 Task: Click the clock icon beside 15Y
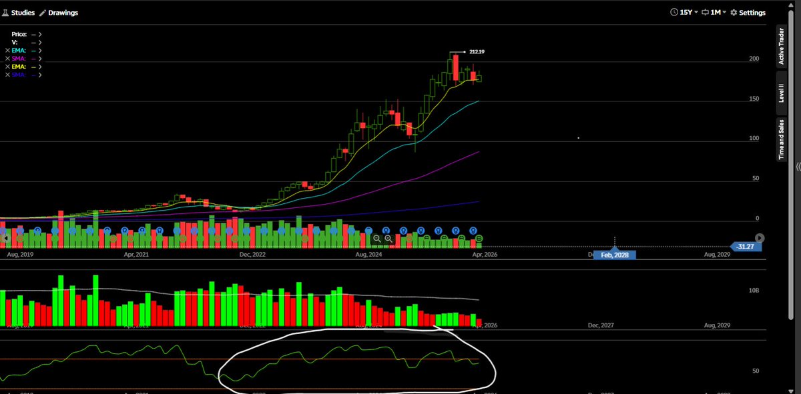pyautogui.click(x=674, y=13)
